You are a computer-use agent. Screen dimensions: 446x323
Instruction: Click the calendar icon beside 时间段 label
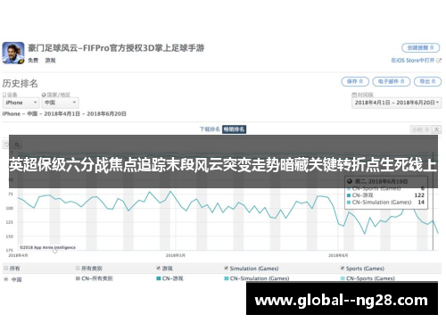[354, 95]
